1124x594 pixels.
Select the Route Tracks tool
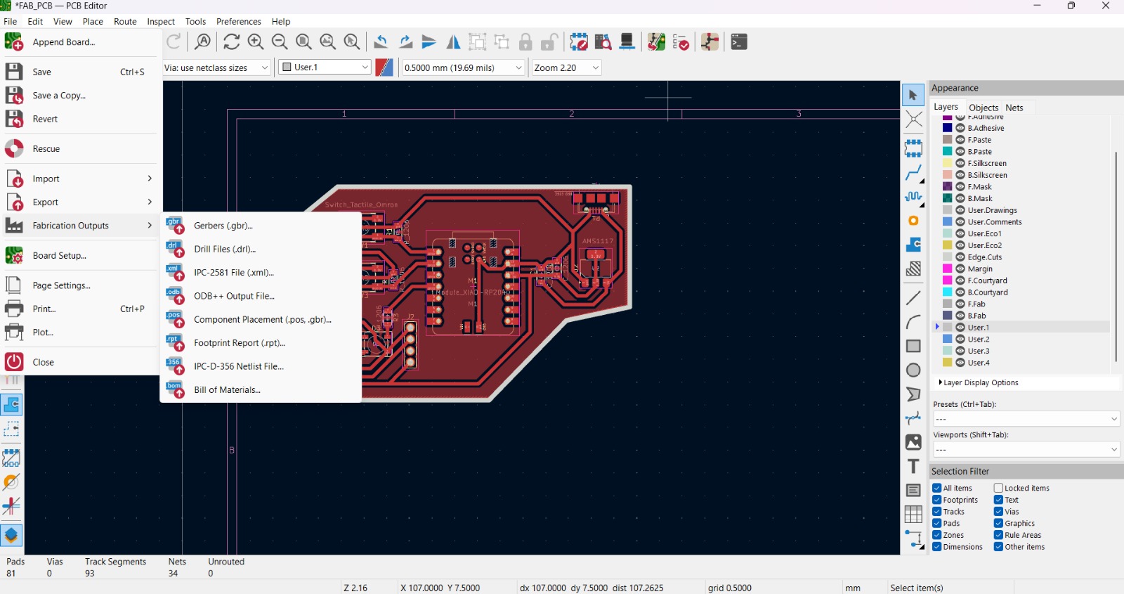(913, 173)
